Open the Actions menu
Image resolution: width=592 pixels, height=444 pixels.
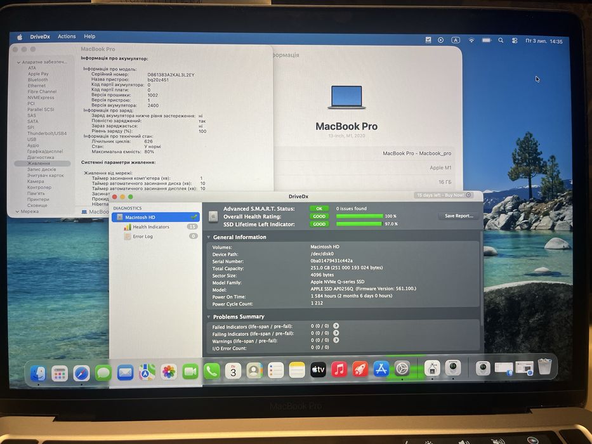(x=67, y=36)
